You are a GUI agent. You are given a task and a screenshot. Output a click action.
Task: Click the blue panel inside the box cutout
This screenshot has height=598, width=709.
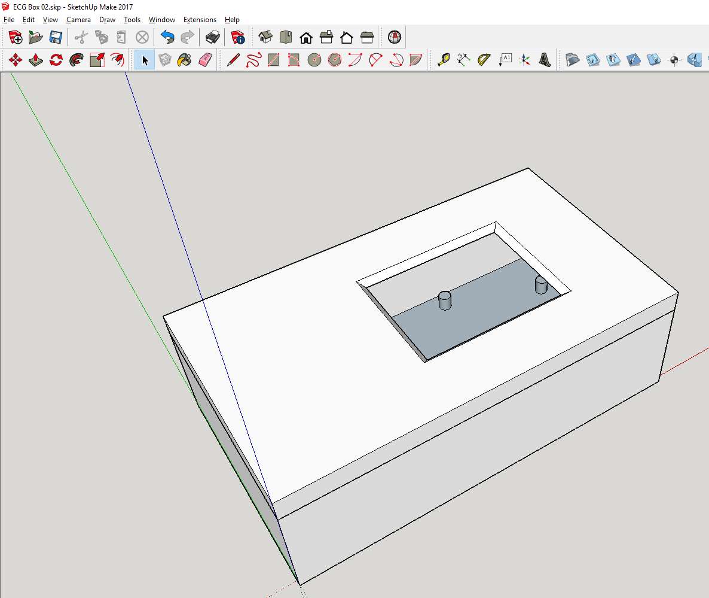coord(472,311)
